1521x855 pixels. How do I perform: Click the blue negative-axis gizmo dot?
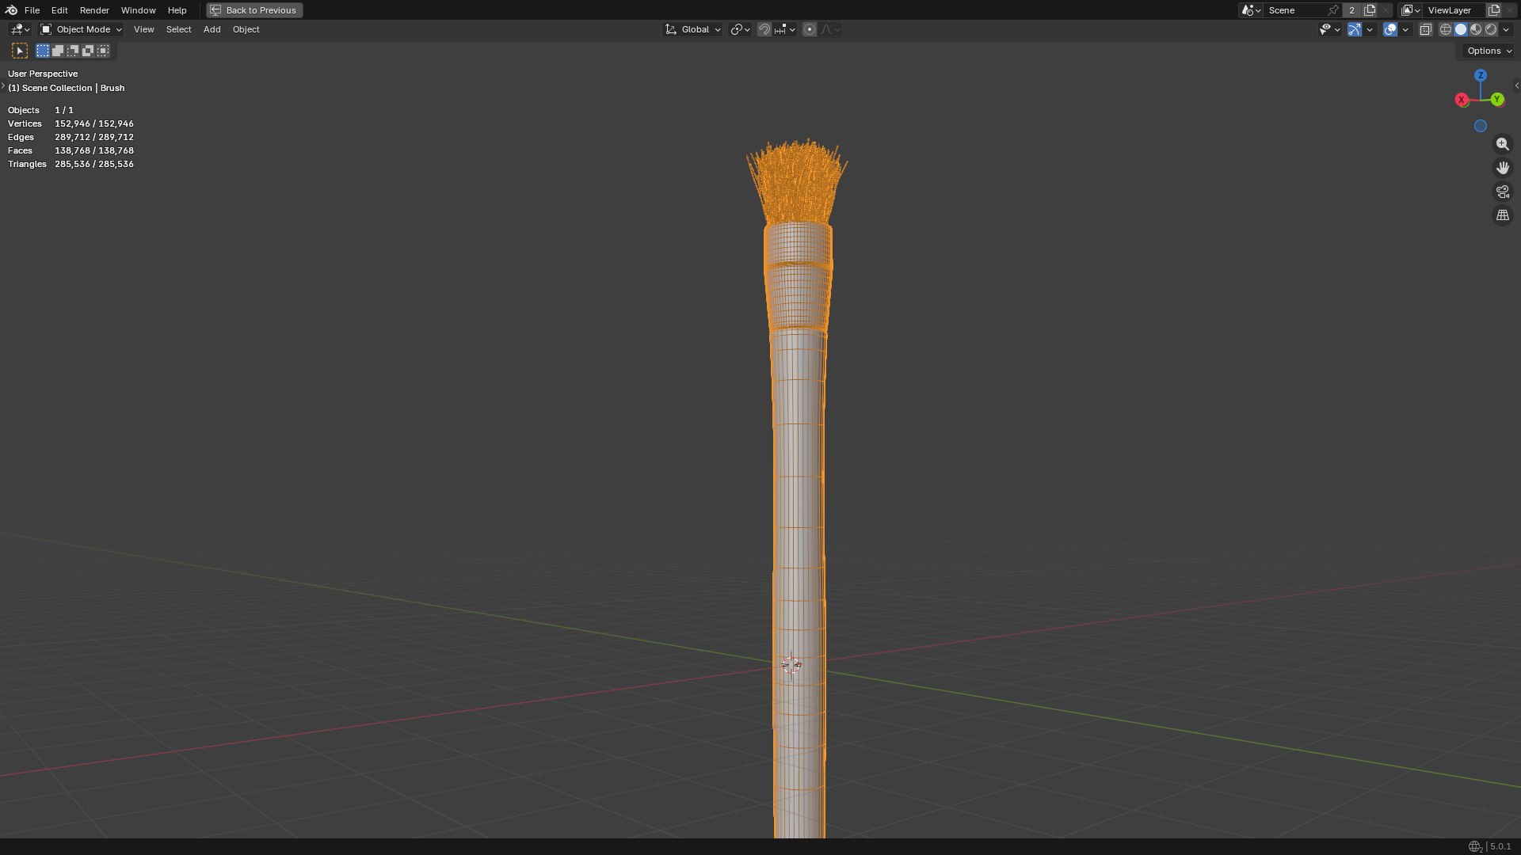1481,126
